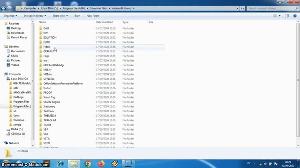Select the VBA folder icon

pyautogui.click(x=41, y=129)
